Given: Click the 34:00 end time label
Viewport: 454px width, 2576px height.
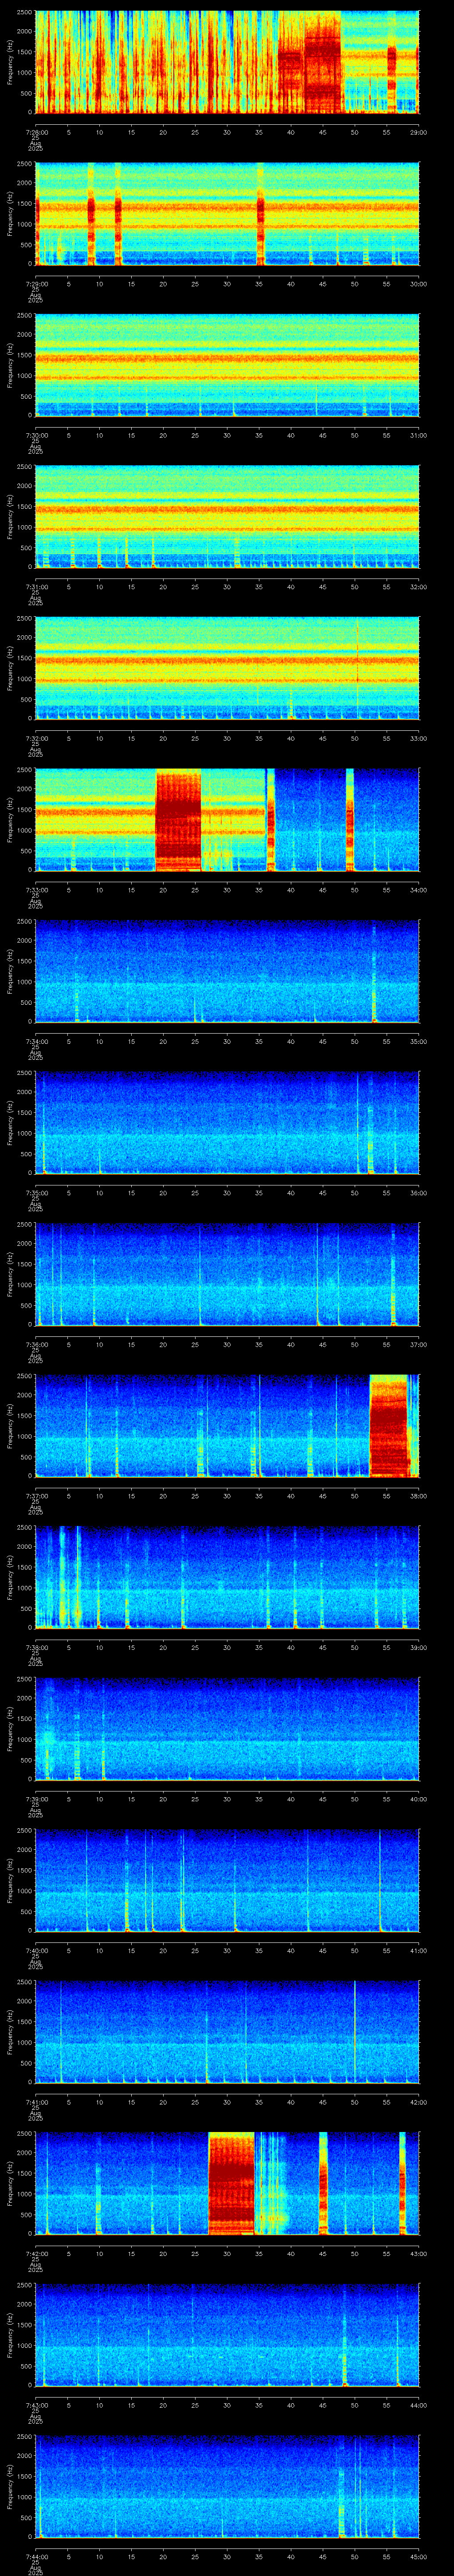Looking at the screenshot, I should coord(418,890).
